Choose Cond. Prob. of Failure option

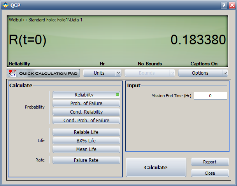click(86, 121)
